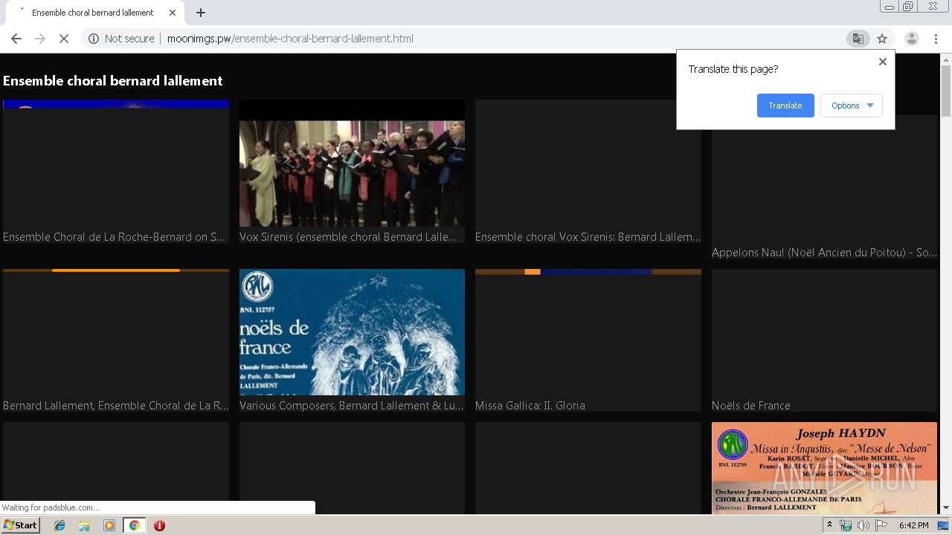
Task: Open the Chrome three-dot menu
Action: tap(936, 39)
